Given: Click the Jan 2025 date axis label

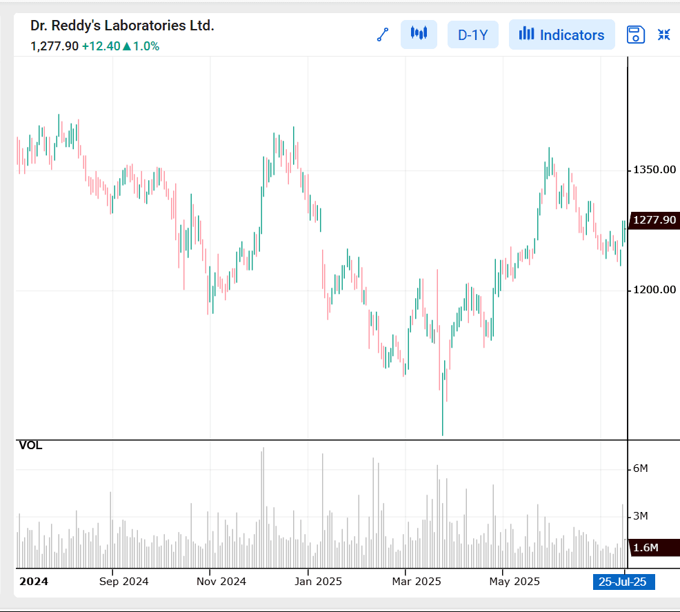Looking at the screenshot, I should (319, 582).
